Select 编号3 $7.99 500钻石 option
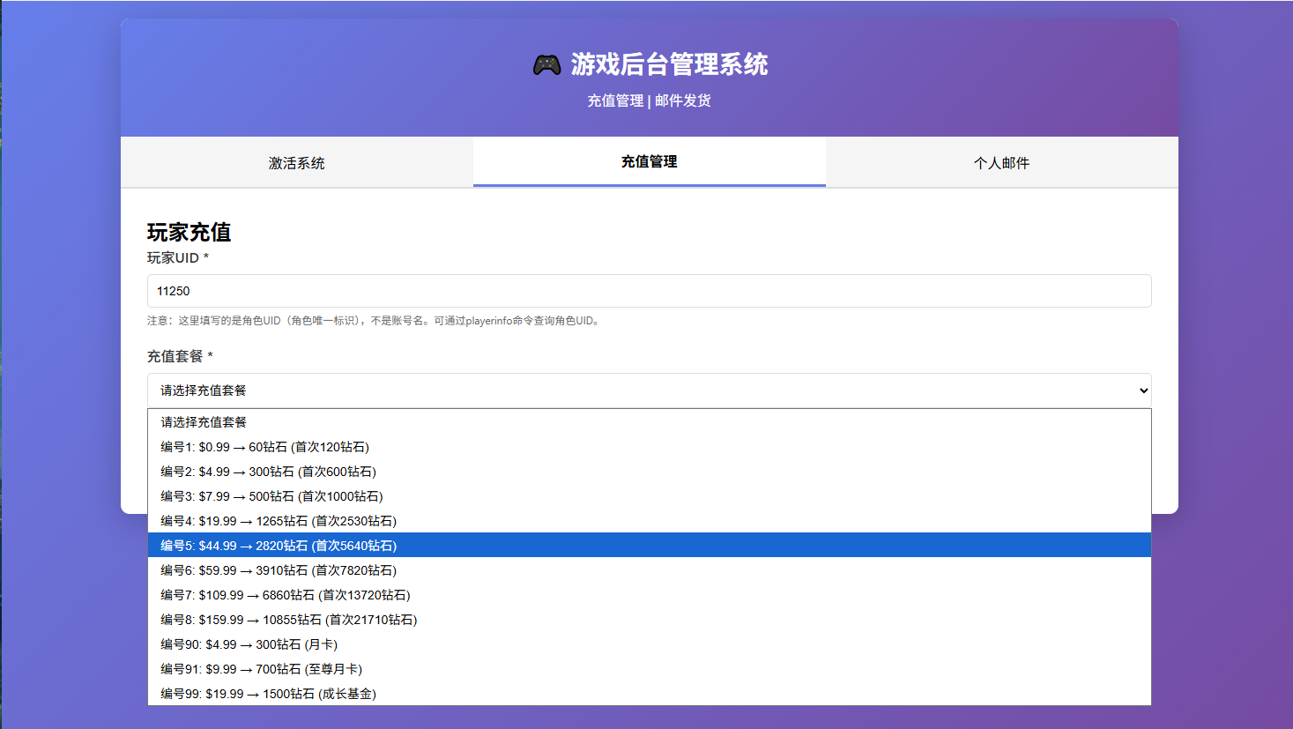This screenshot has width=1293, height=729. 271,496
